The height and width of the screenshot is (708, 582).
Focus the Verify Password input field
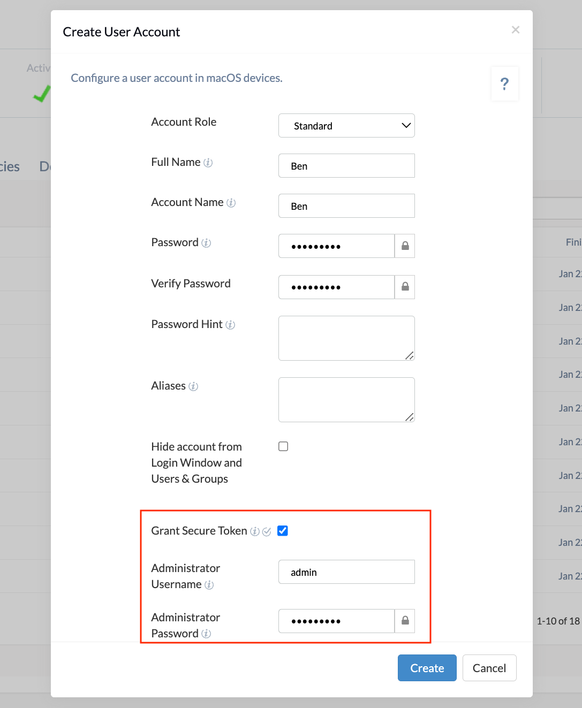pos(336,287)
